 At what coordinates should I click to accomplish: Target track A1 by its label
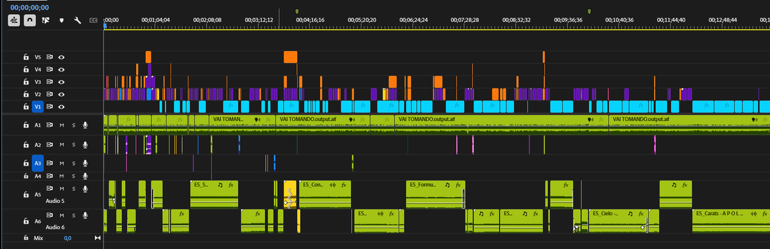coord(38,125)
